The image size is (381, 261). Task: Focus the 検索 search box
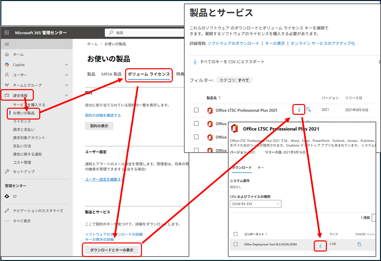pyautogui.click(x=145, y=32)
